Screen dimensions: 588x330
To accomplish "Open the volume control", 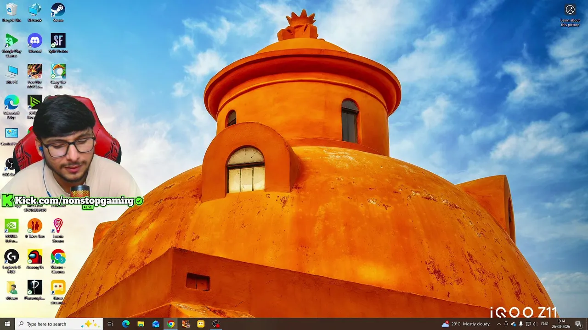I will point(535,324).
